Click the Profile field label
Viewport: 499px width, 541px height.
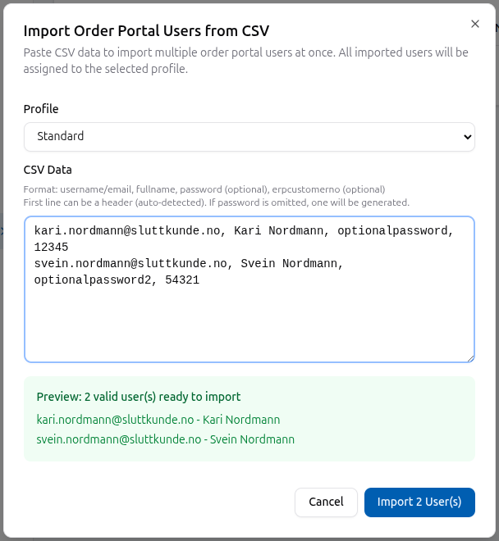tap(41, 109)
